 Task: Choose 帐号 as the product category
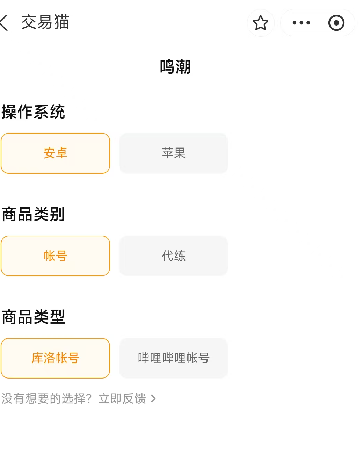point(56,256)
